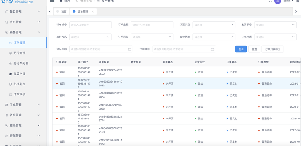Click the 物流单号 column header

136,62
